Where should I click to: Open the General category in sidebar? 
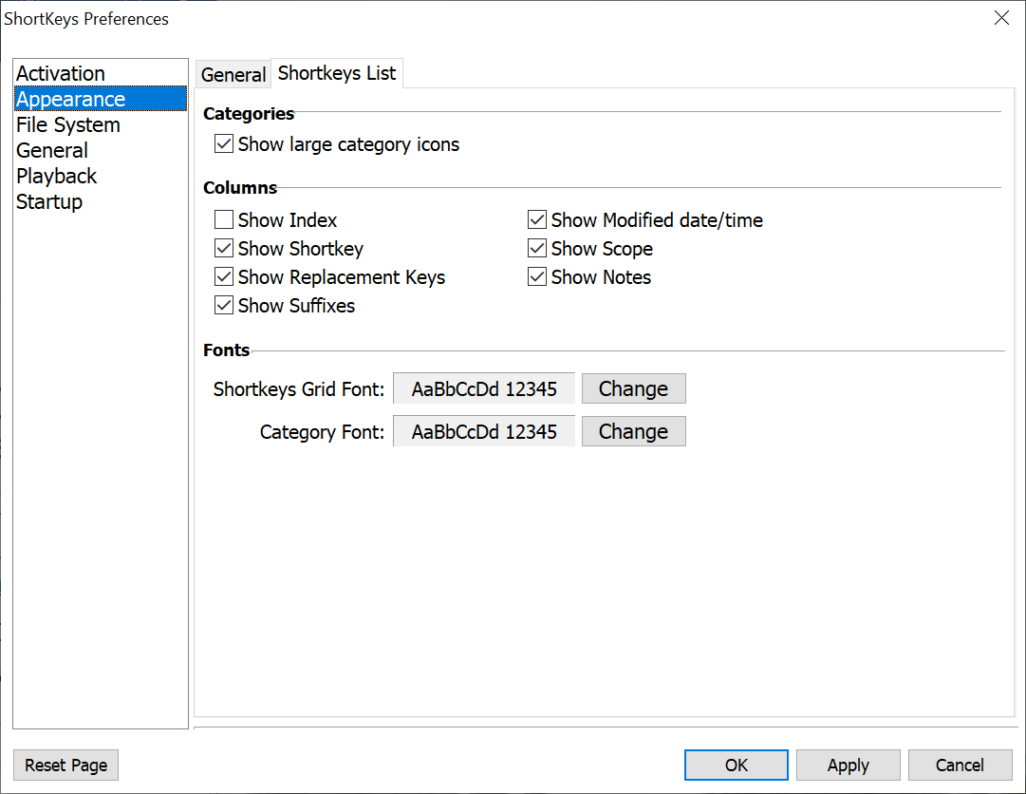(x=52, y=151)
